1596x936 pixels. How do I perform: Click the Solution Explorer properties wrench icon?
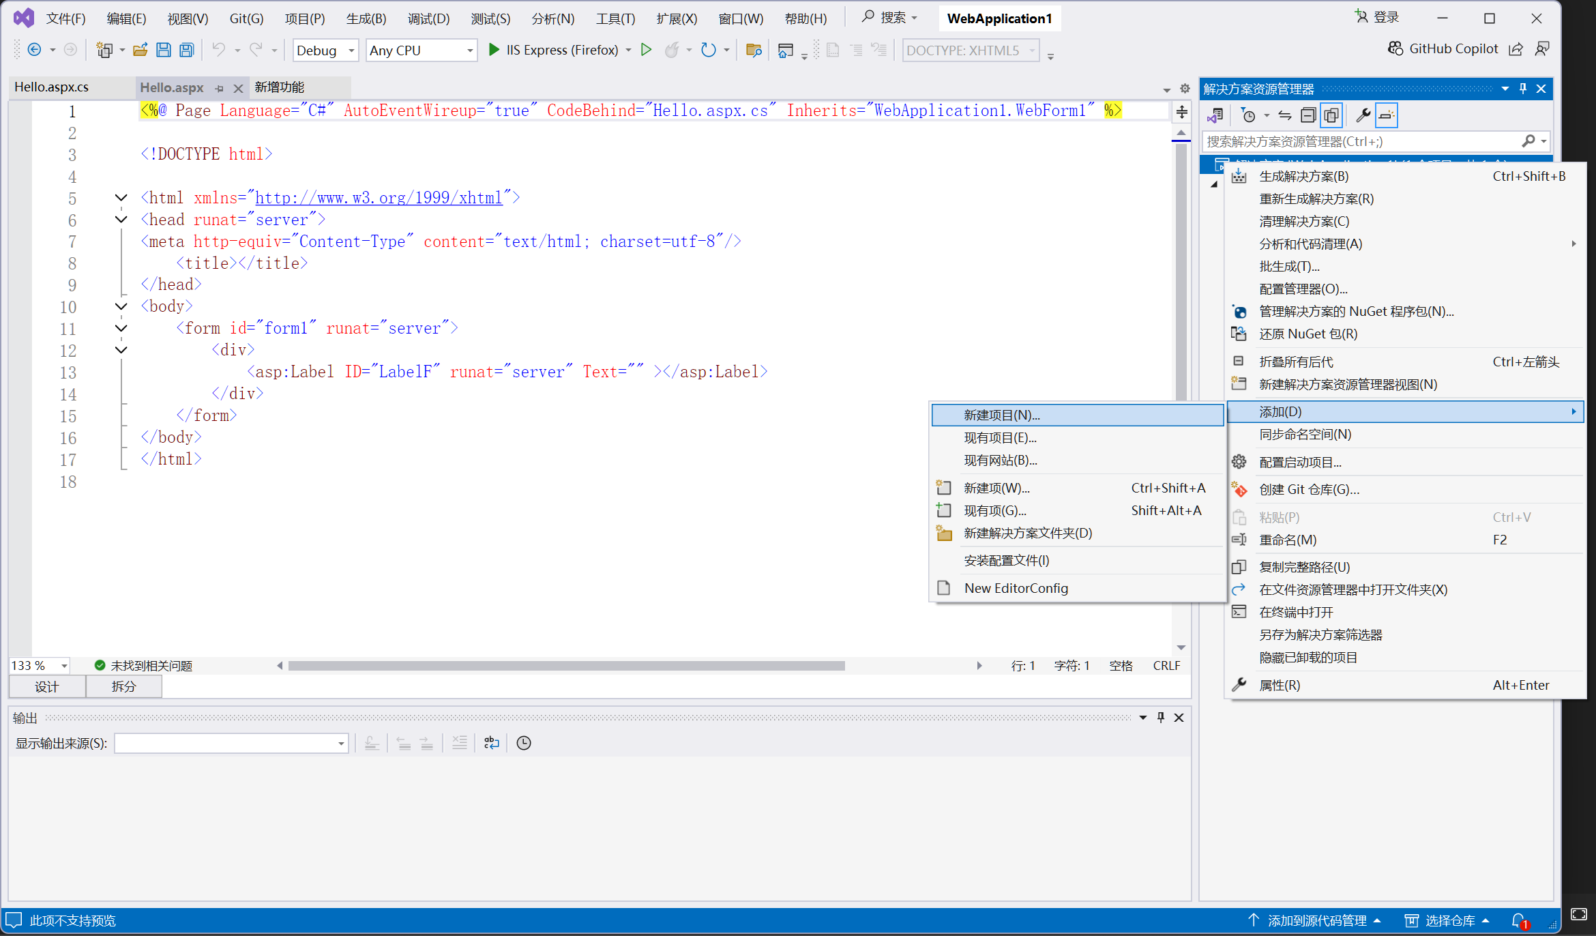(1363, 115)
